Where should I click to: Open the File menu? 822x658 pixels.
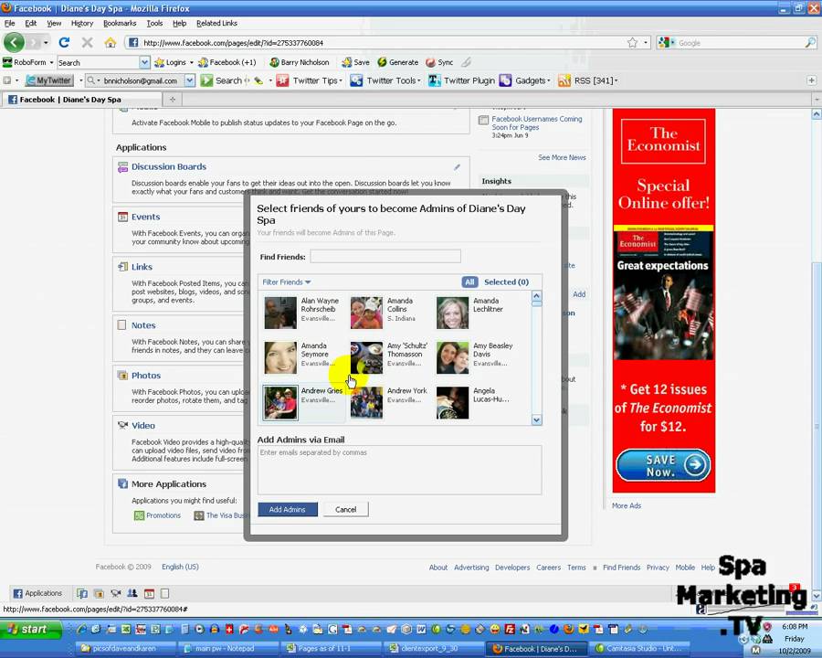(9, 23)
